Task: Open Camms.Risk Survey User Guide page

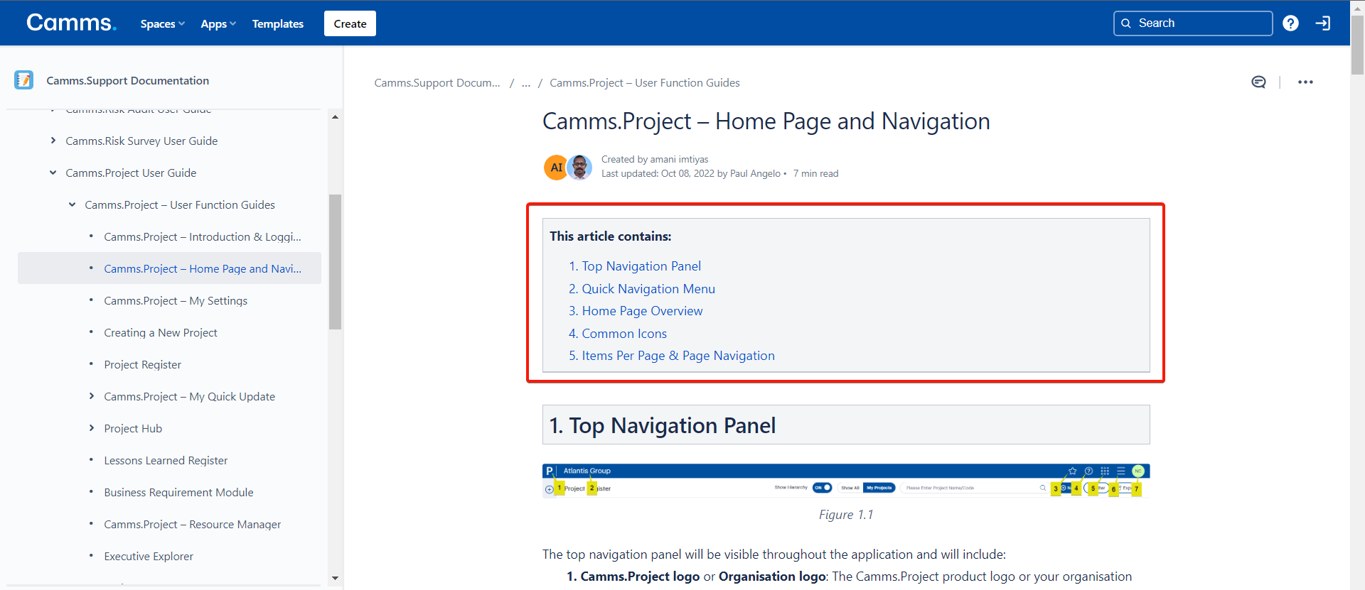Action: [141, 141]
